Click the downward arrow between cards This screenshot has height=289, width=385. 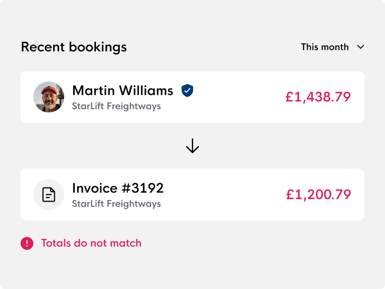(192, 146)
